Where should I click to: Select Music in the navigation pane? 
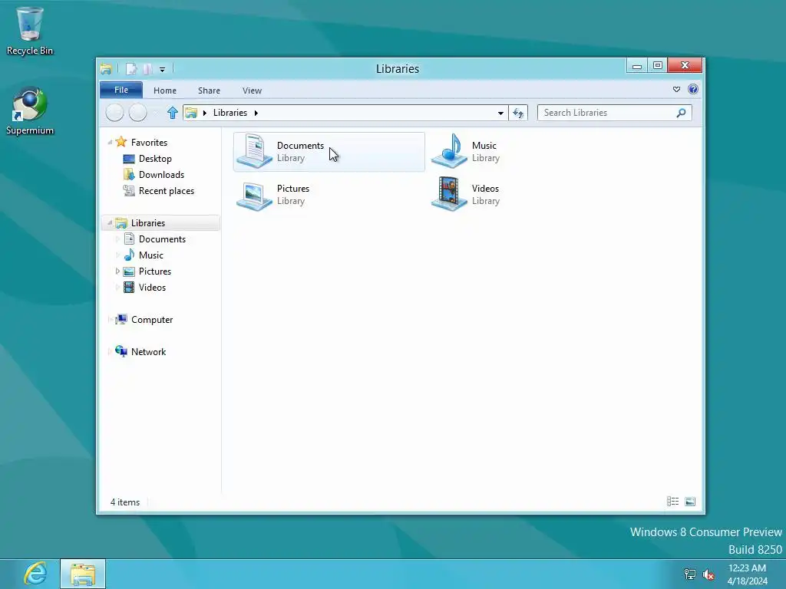coord(151,255)
